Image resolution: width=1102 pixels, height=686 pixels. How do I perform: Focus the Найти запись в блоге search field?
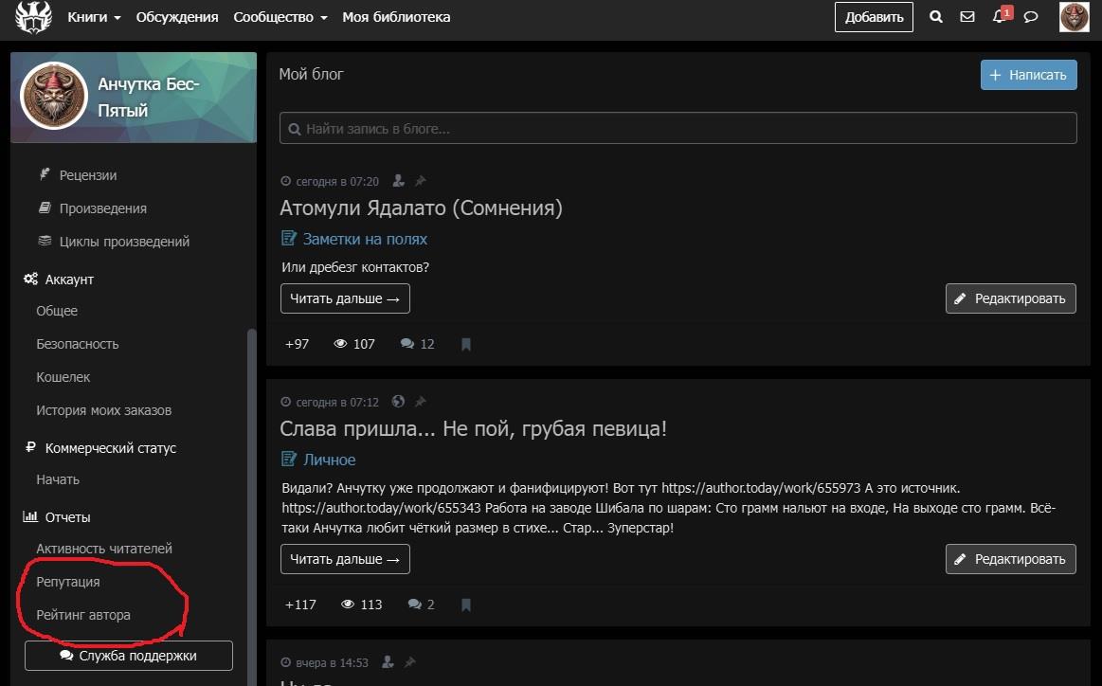[x=677, y=129]
